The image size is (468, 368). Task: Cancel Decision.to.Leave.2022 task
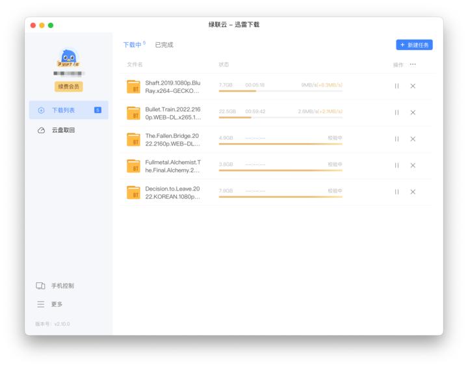point(413,192)
